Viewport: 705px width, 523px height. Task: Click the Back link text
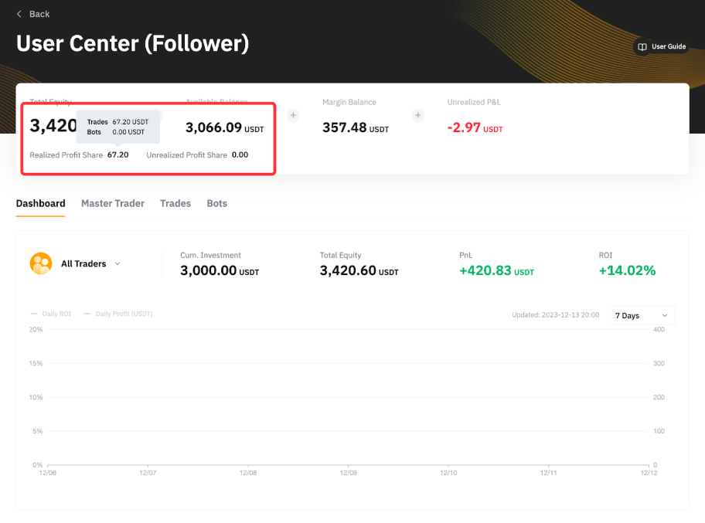39,14
